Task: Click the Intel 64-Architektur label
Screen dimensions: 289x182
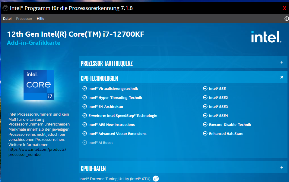Action: click(x=106, y=107)
